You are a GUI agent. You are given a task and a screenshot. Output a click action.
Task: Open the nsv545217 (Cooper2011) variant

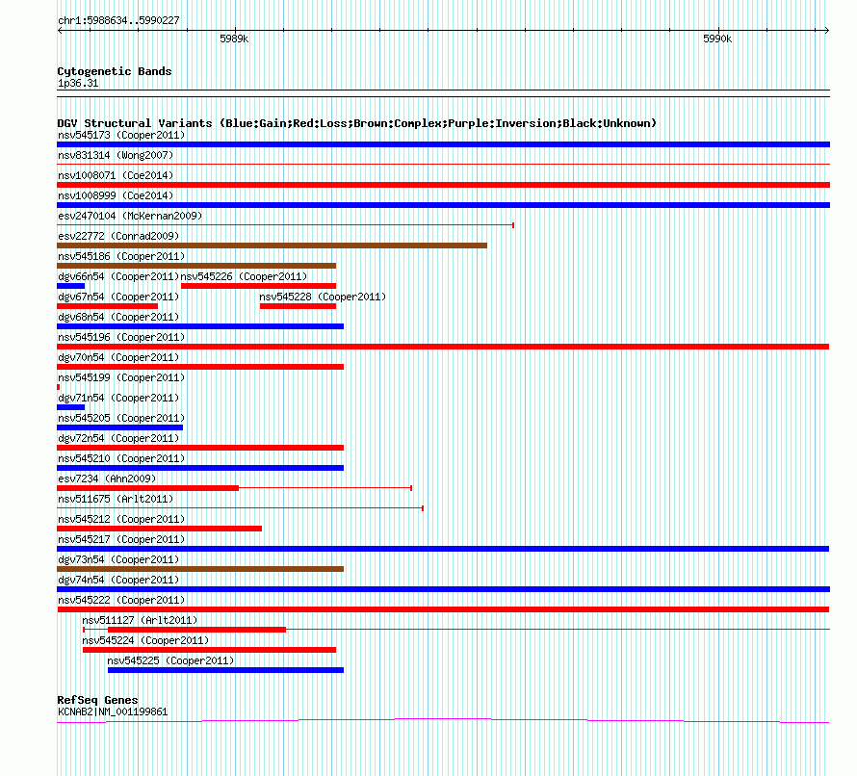click(x=121, y=539)
